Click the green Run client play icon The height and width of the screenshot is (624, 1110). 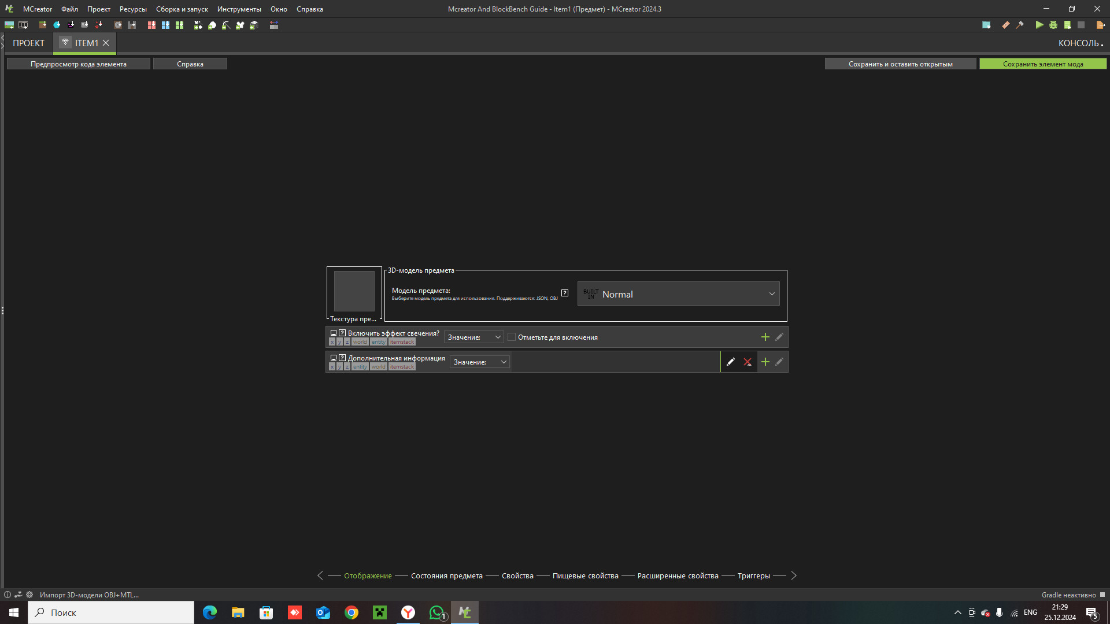1039,25
